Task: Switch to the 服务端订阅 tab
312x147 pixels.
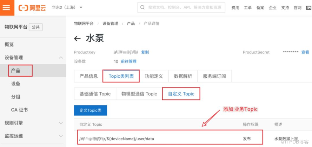Action: (x=214, y=76)
